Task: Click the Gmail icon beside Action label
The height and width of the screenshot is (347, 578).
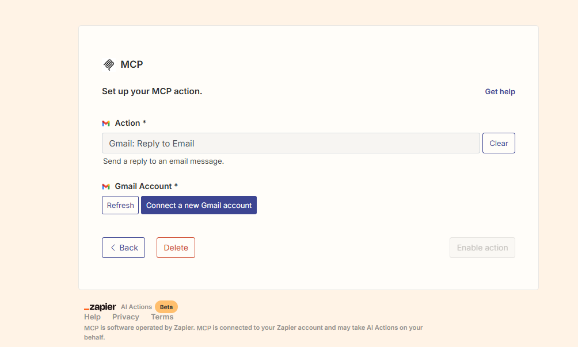Action: pyautogui.click(x=106, y=124)
